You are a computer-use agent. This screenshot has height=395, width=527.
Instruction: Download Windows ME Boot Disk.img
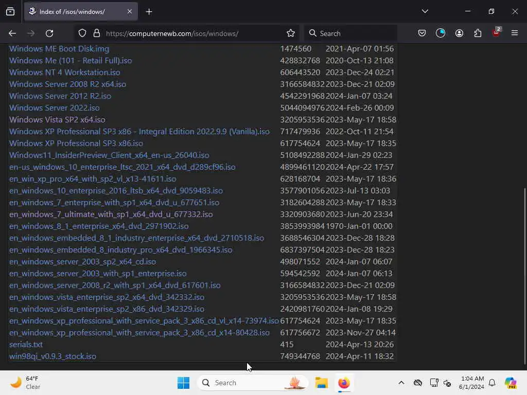tap(59, 49)
